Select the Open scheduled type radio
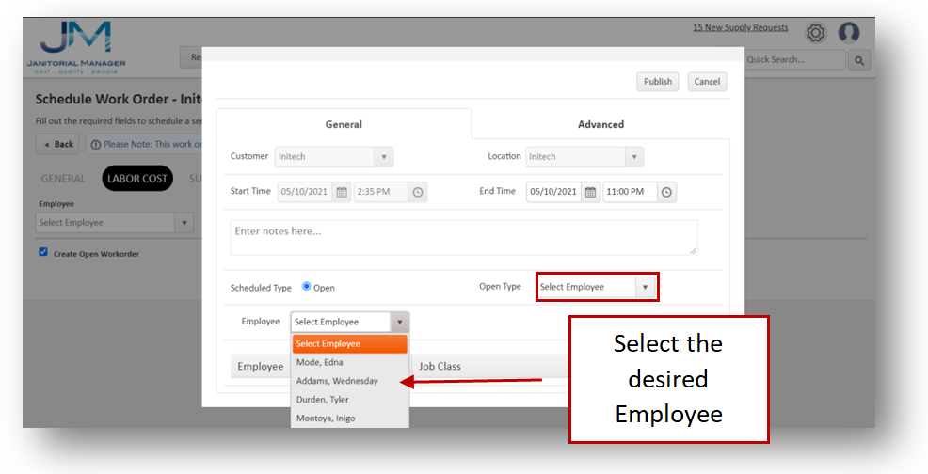 click(x=307, y=287)
